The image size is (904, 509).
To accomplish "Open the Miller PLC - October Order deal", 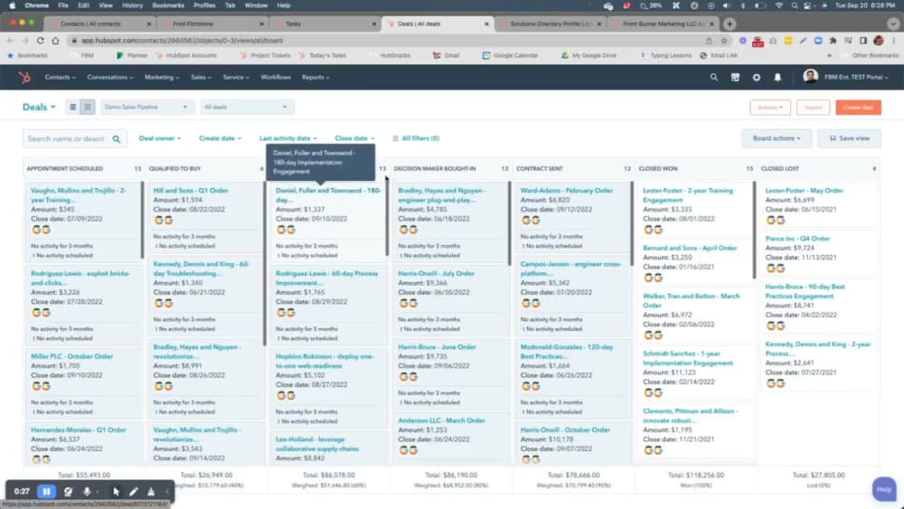I will (71, 356).
